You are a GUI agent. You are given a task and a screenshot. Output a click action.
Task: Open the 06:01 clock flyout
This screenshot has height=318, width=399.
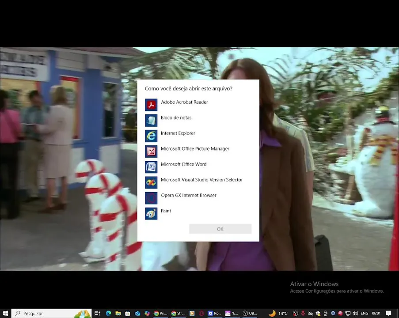(376, 313)
